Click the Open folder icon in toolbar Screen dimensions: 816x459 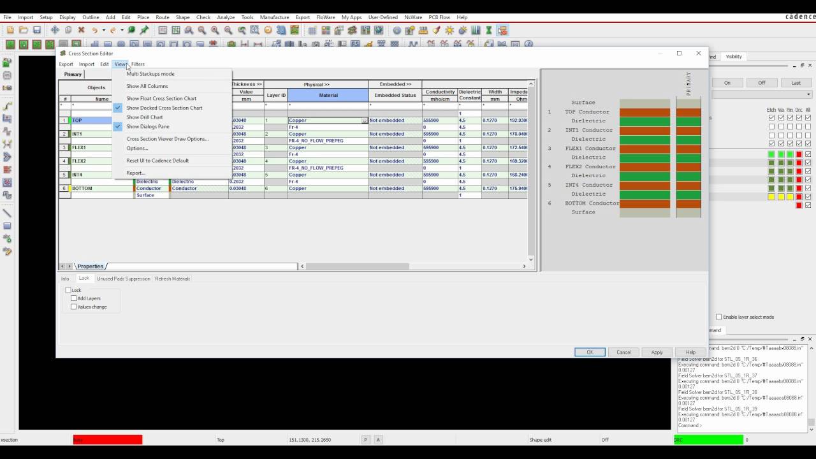point(24,30)
